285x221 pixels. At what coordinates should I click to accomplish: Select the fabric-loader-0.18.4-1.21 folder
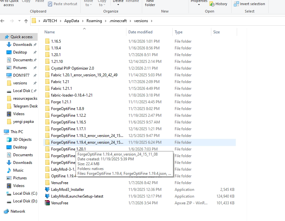72,95
